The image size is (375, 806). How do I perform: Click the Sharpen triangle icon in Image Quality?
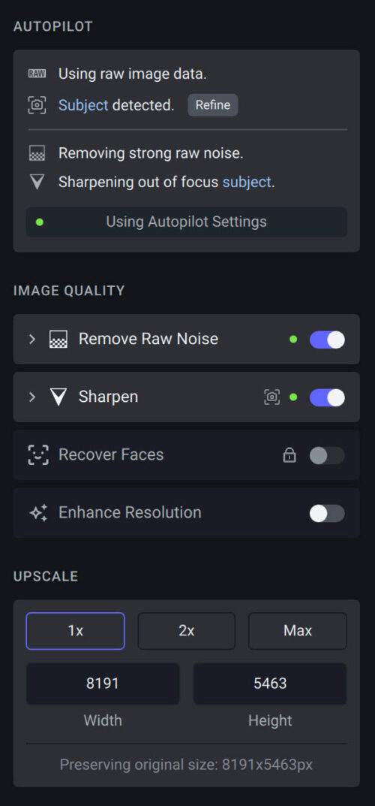[58, 397]
